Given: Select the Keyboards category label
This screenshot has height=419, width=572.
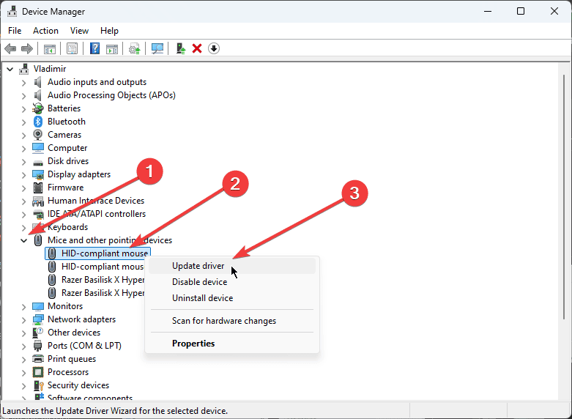Looking at the screenshot, I should 68,227.
